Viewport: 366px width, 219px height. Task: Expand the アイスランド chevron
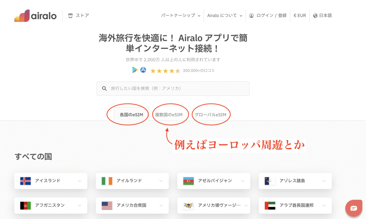click(x=80, y=181)
